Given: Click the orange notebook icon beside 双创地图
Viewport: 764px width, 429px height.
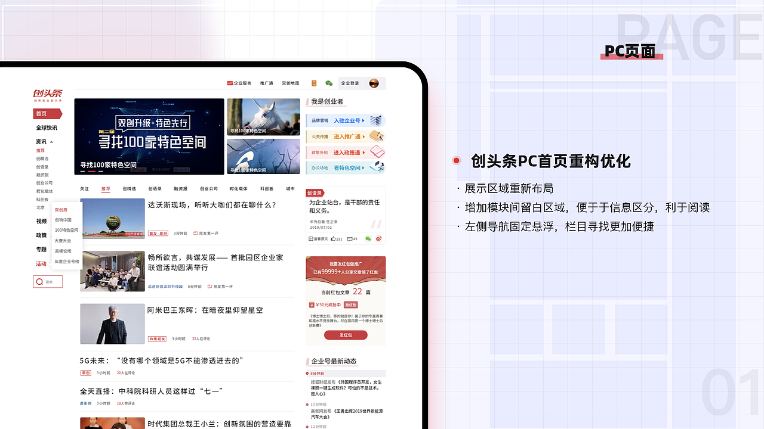Looking at the screenshot, I should [314, 83].
